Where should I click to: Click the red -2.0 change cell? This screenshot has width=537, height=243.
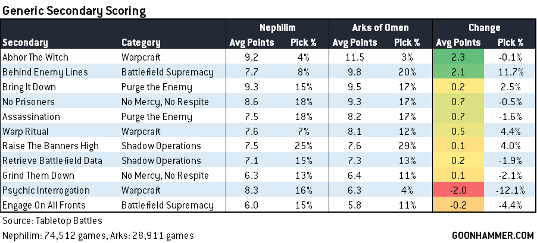(459, 191)
